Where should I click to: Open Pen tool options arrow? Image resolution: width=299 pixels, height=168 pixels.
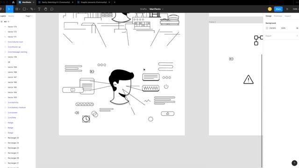pos(35,9)
